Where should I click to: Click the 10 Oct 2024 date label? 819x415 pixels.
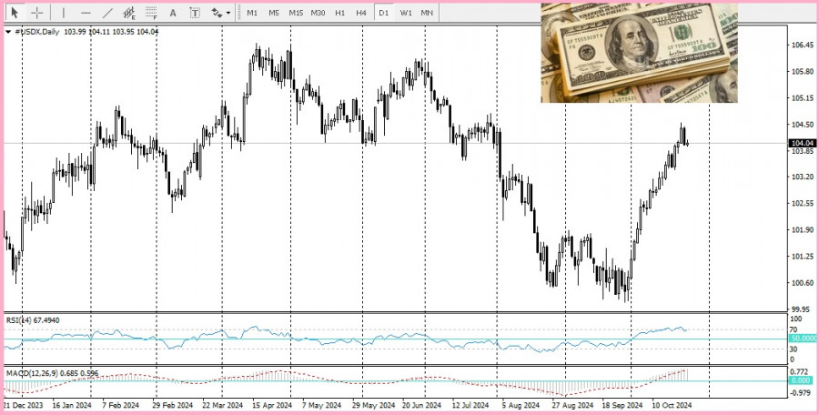click(672, 405)
